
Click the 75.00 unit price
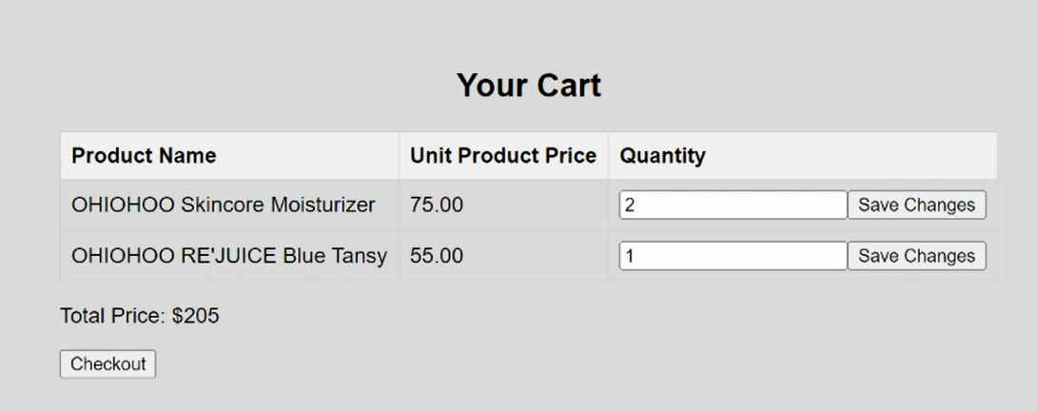tap(437, 206)
